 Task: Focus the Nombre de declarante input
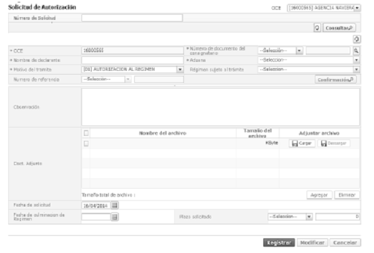(132, 60)
